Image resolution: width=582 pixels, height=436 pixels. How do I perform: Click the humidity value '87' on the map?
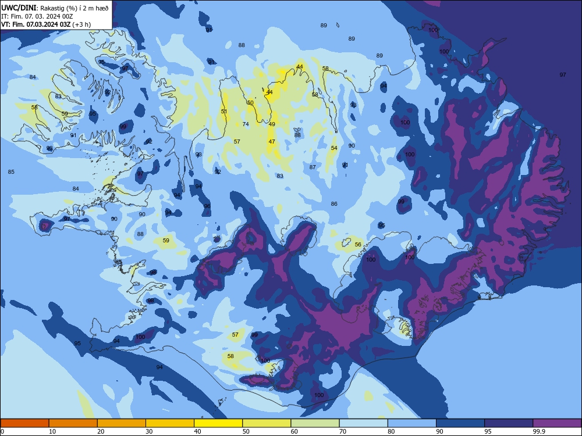[x=313, y=167]
